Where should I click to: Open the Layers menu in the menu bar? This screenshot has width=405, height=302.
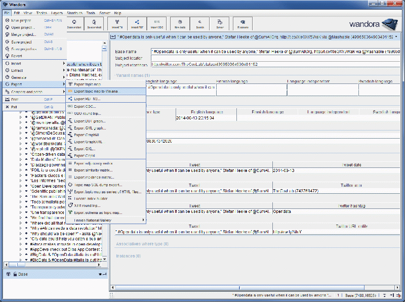tap(57, 12)
